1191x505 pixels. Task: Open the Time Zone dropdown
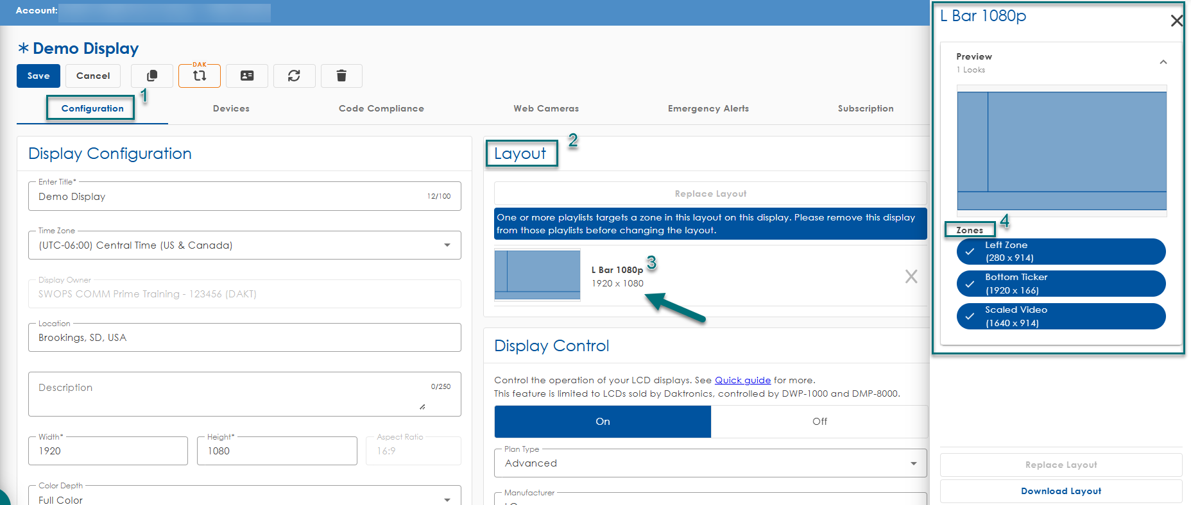pos(447,245)
